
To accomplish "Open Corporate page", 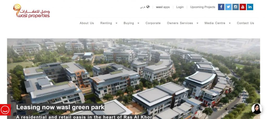I will tap(153, 23).
